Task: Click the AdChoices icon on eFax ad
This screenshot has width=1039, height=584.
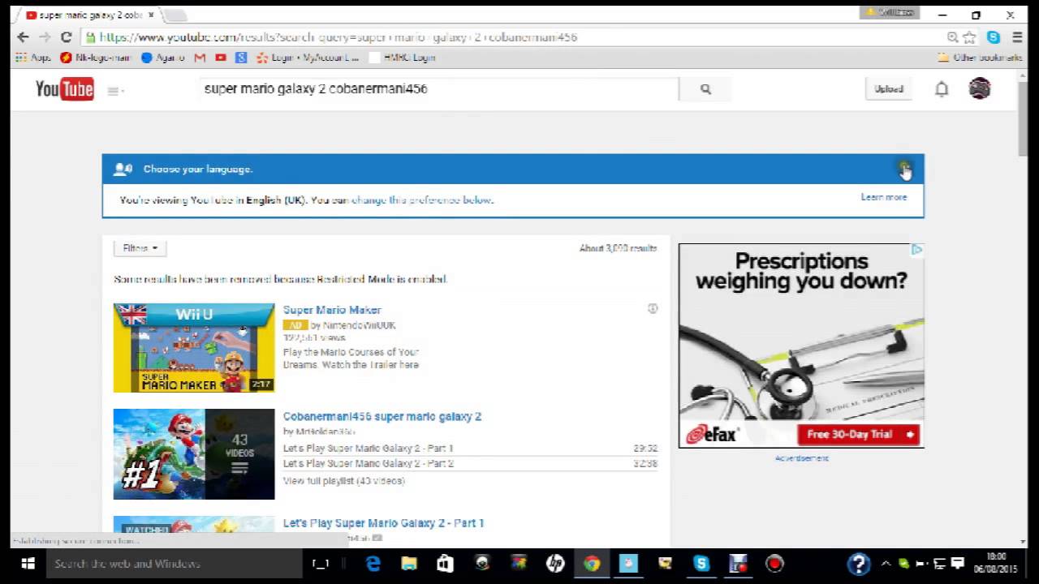Action: 916,250
